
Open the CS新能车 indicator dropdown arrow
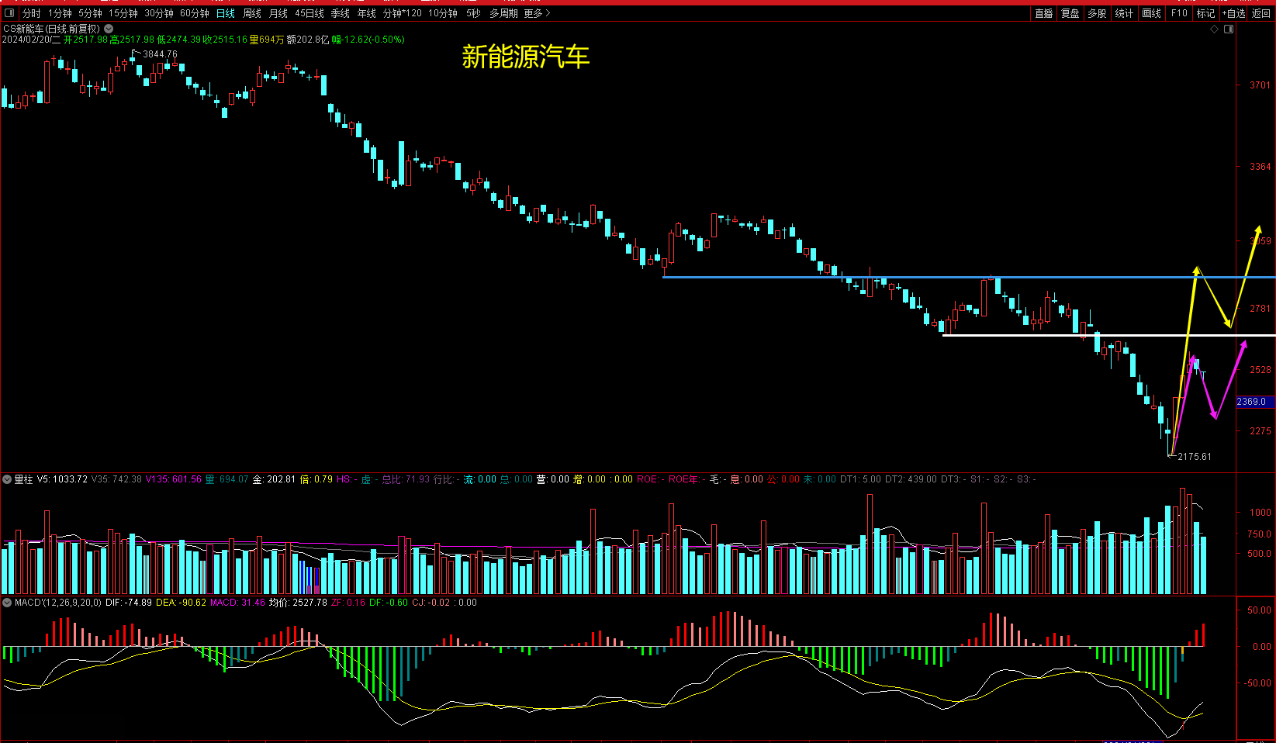coord(109,29)
